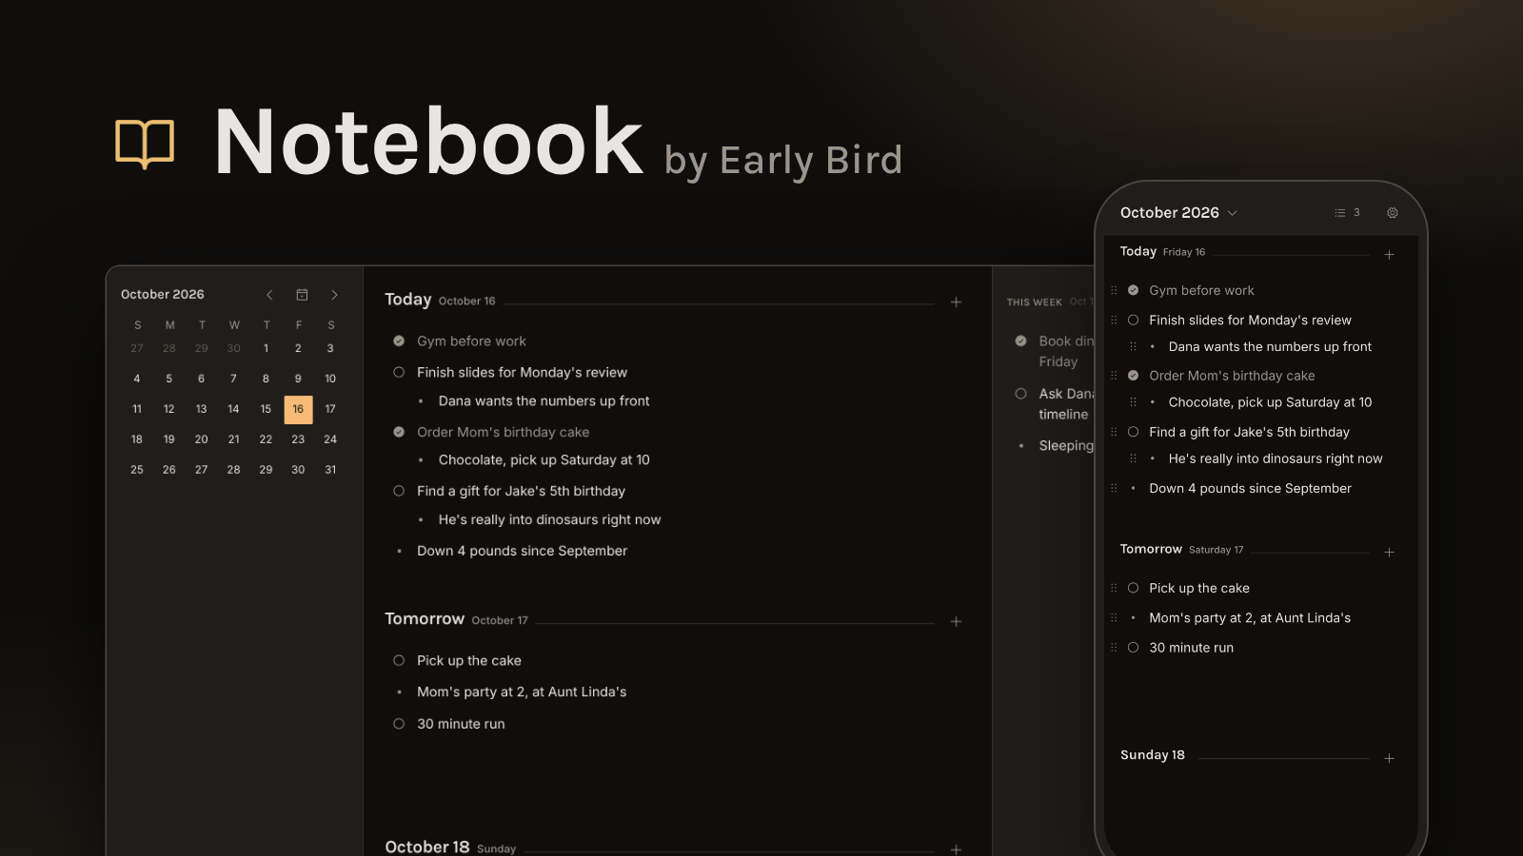Click the desktop 'Tomorrow' section heading

click(425, 619)
